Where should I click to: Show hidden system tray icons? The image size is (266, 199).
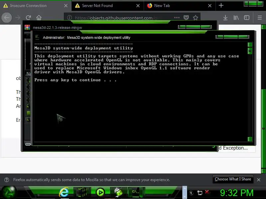191,193
